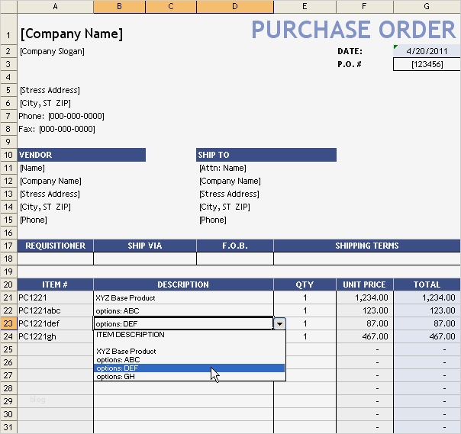This screenshot has height=434, width=461.
Task: Click the [Attn: Name] cell
Action: click(223, 168)
